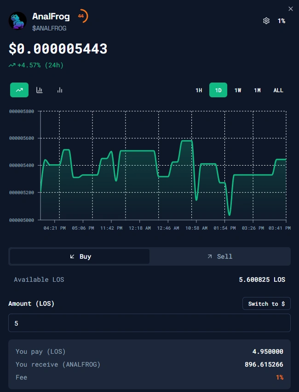Show ALL time price history
Screen dimensions: 299x392
(278, 90)
